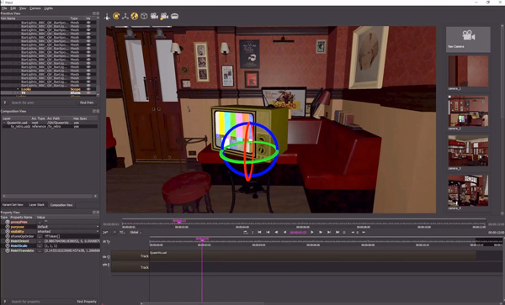Click the magenta playhead on upper ruler

(x=179, y=221)
